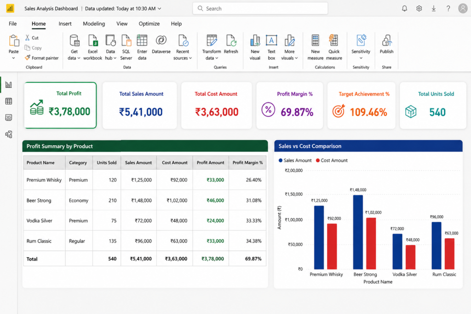This screenshot has width=471, height=314.
Task: Expand the Sensitivity dropdown arrow
Action: click(x=361, y=58)
